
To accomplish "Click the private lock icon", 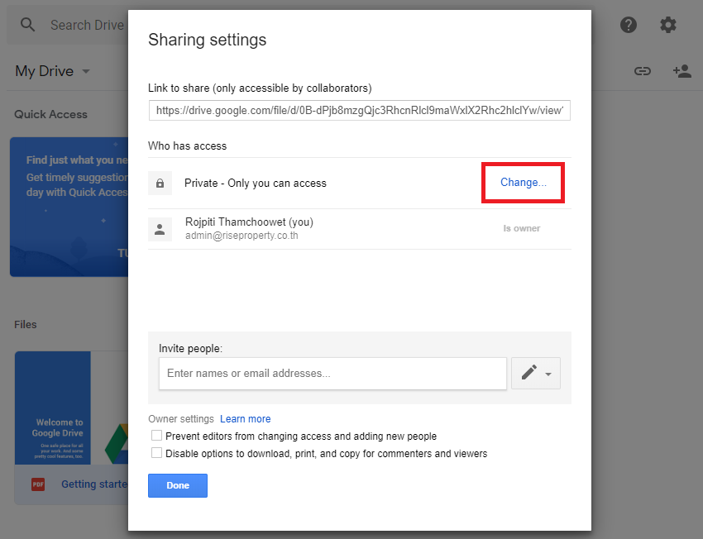I will pos(160,183).
